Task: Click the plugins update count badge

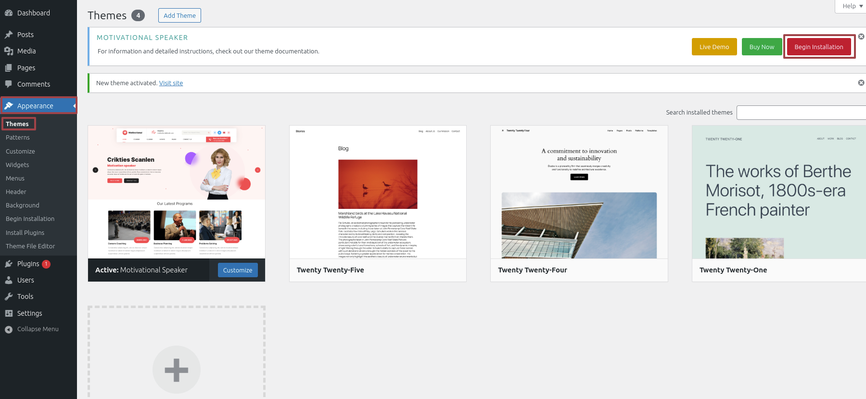Action: tap(46, 264)
